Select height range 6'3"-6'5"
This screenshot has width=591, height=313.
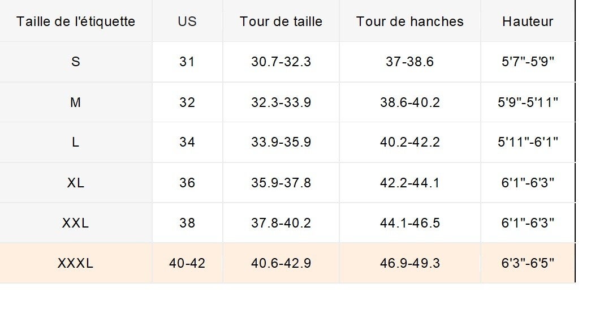pyautogui.click(x=528, y=263)
